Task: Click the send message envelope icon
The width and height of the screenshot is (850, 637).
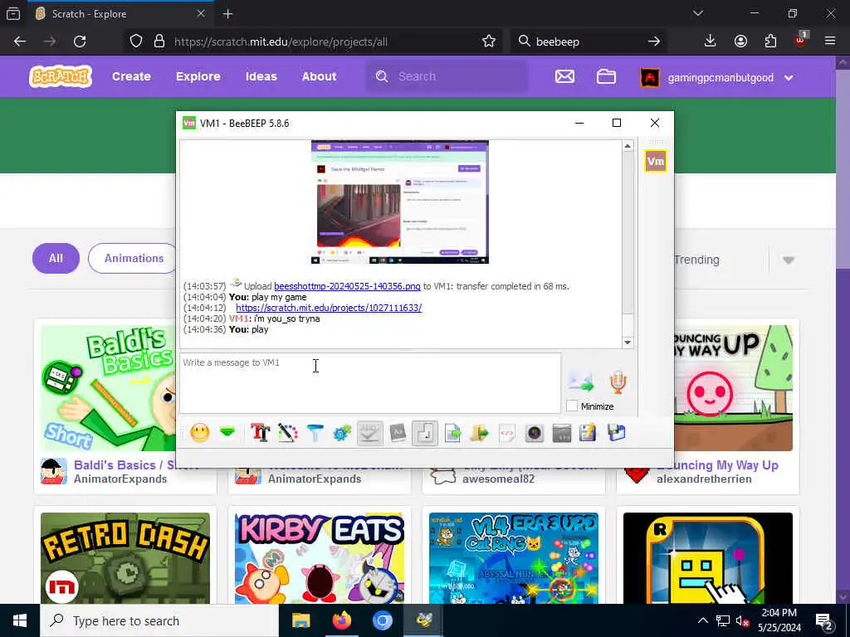Action: [581, 382]
